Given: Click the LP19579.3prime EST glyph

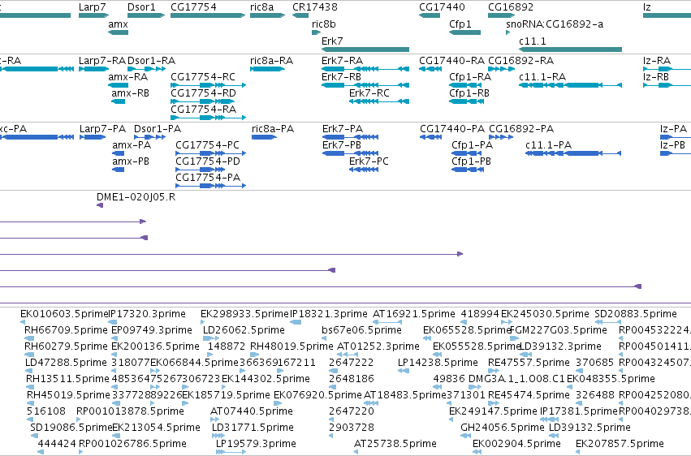Looking at the screenshot, I should tap(231, 452).
